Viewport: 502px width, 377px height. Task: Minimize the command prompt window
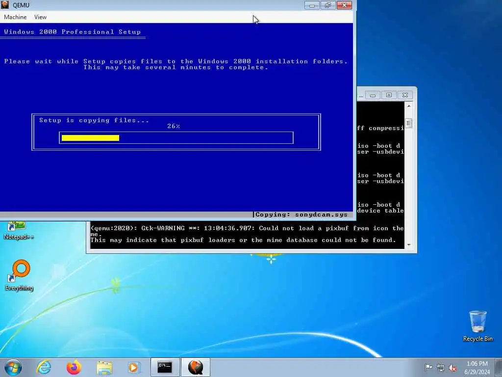(x=373, y=95)
